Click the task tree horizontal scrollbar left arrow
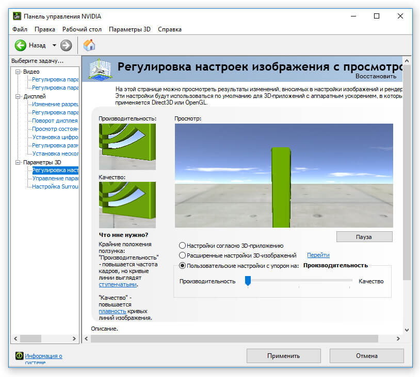 tap(15, 338)
